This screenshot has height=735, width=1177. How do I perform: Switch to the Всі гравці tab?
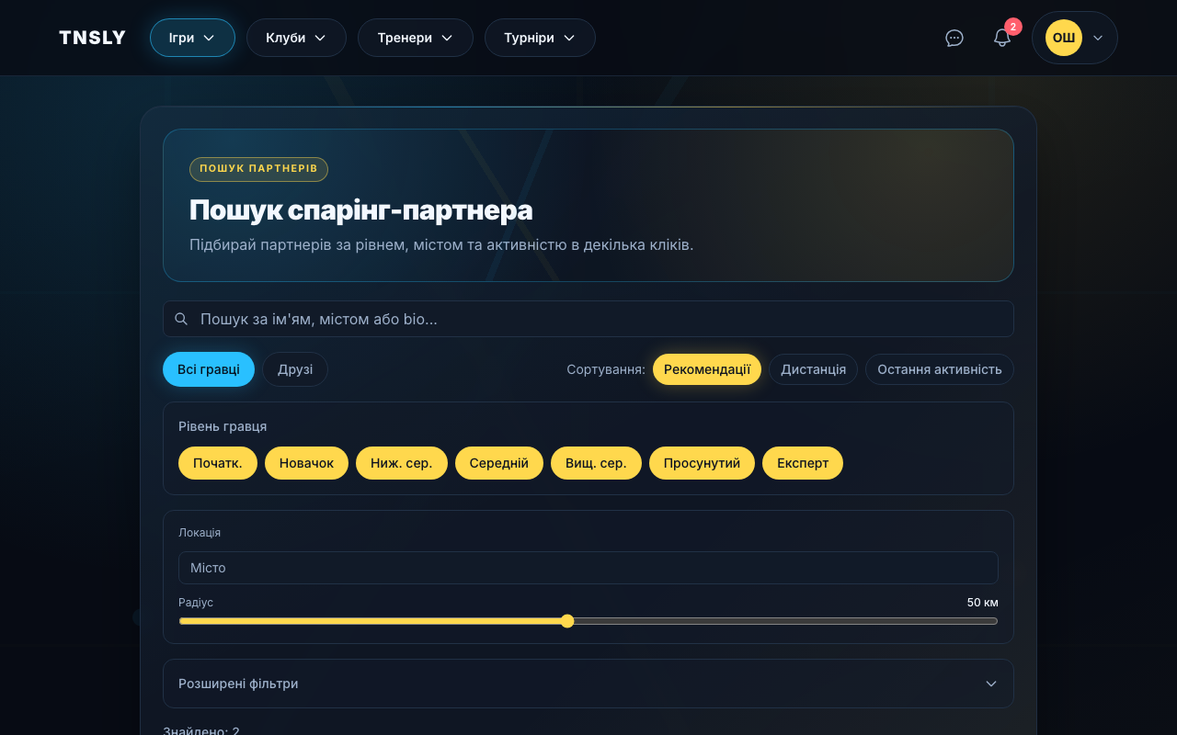(x=209, y=368)
